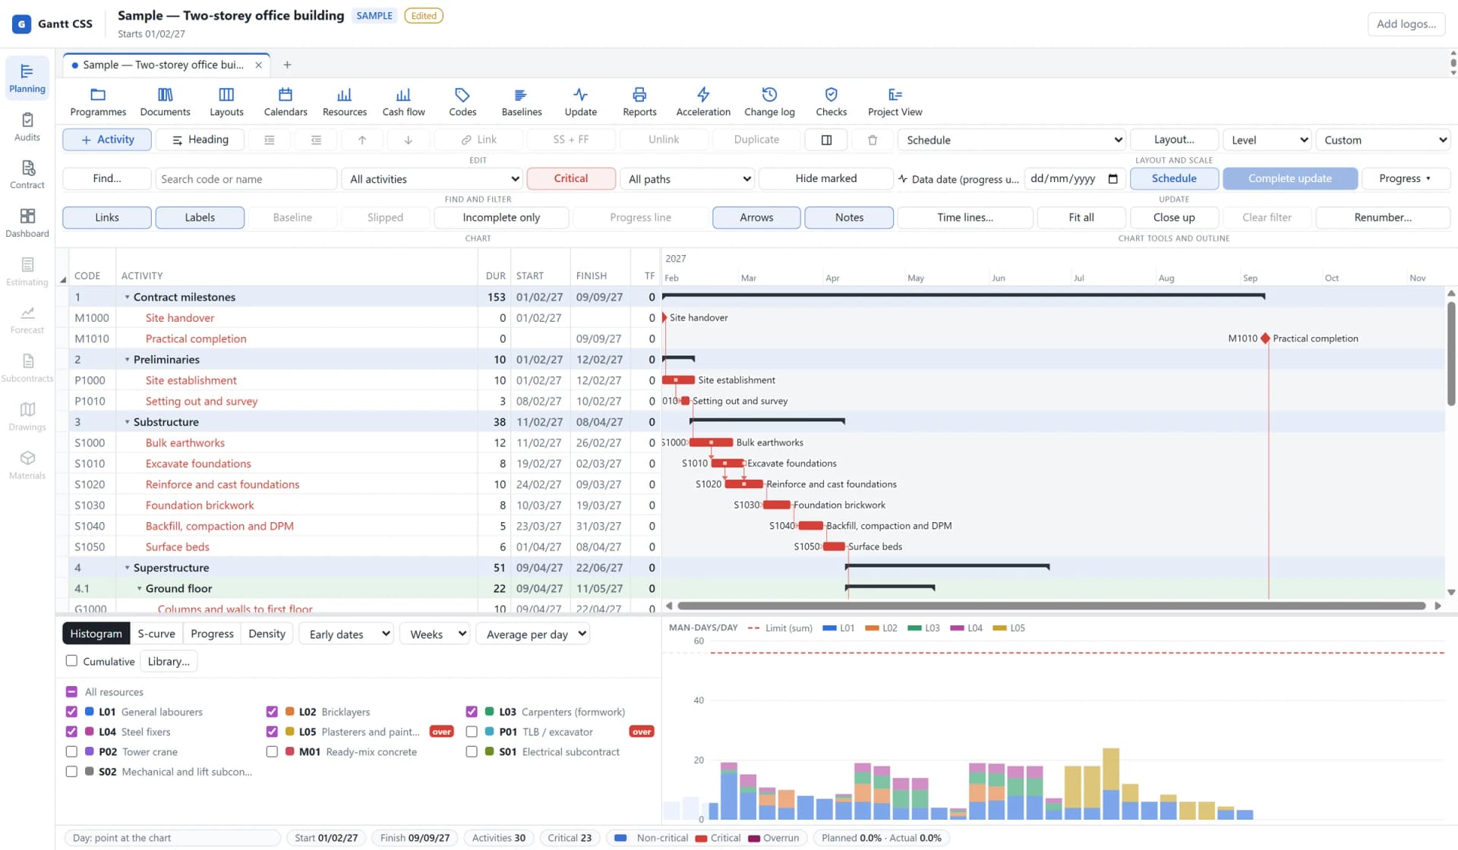Check the M01 Ready-mix concrete resource

click(272, 751)
